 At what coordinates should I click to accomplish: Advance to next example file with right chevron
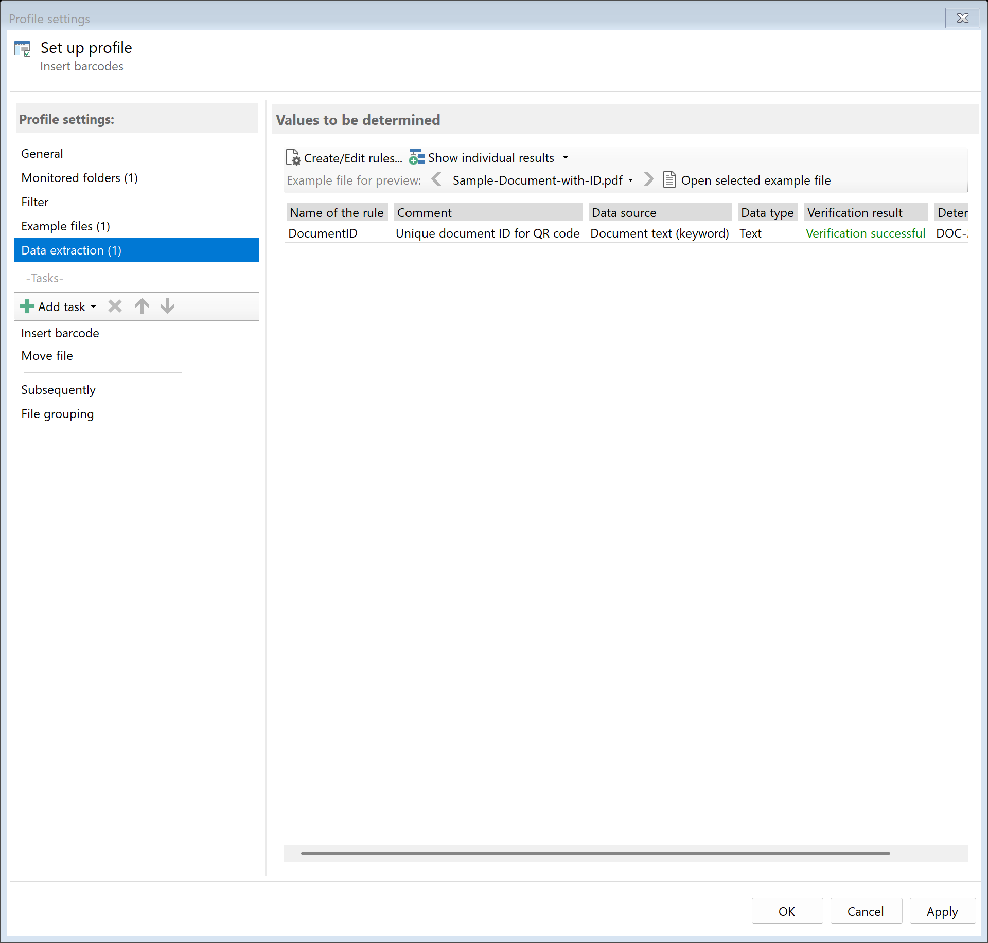648,179
